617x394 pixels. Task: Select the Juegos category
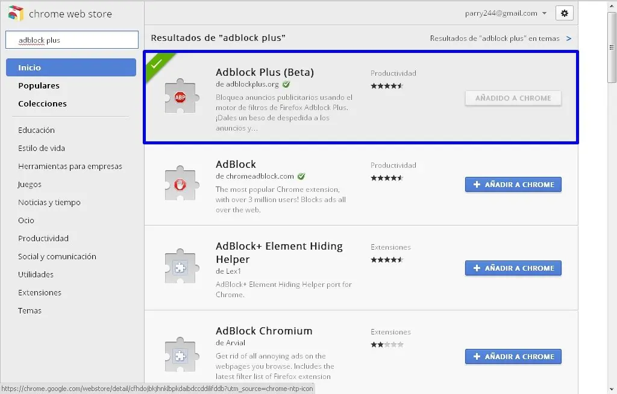(30, 185)
